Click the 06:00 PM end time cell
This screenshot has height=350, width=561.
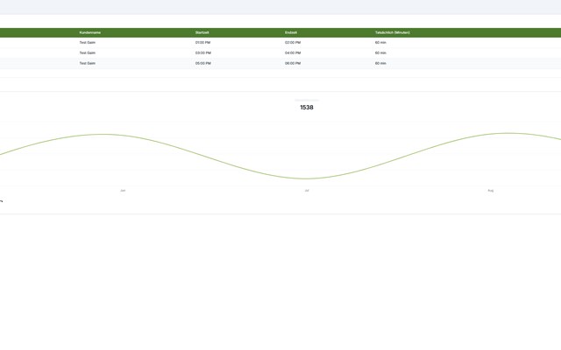293,63
